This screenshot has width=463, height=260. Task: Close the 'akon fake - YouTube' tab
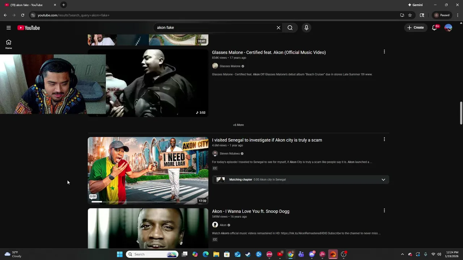click(55, 5)
